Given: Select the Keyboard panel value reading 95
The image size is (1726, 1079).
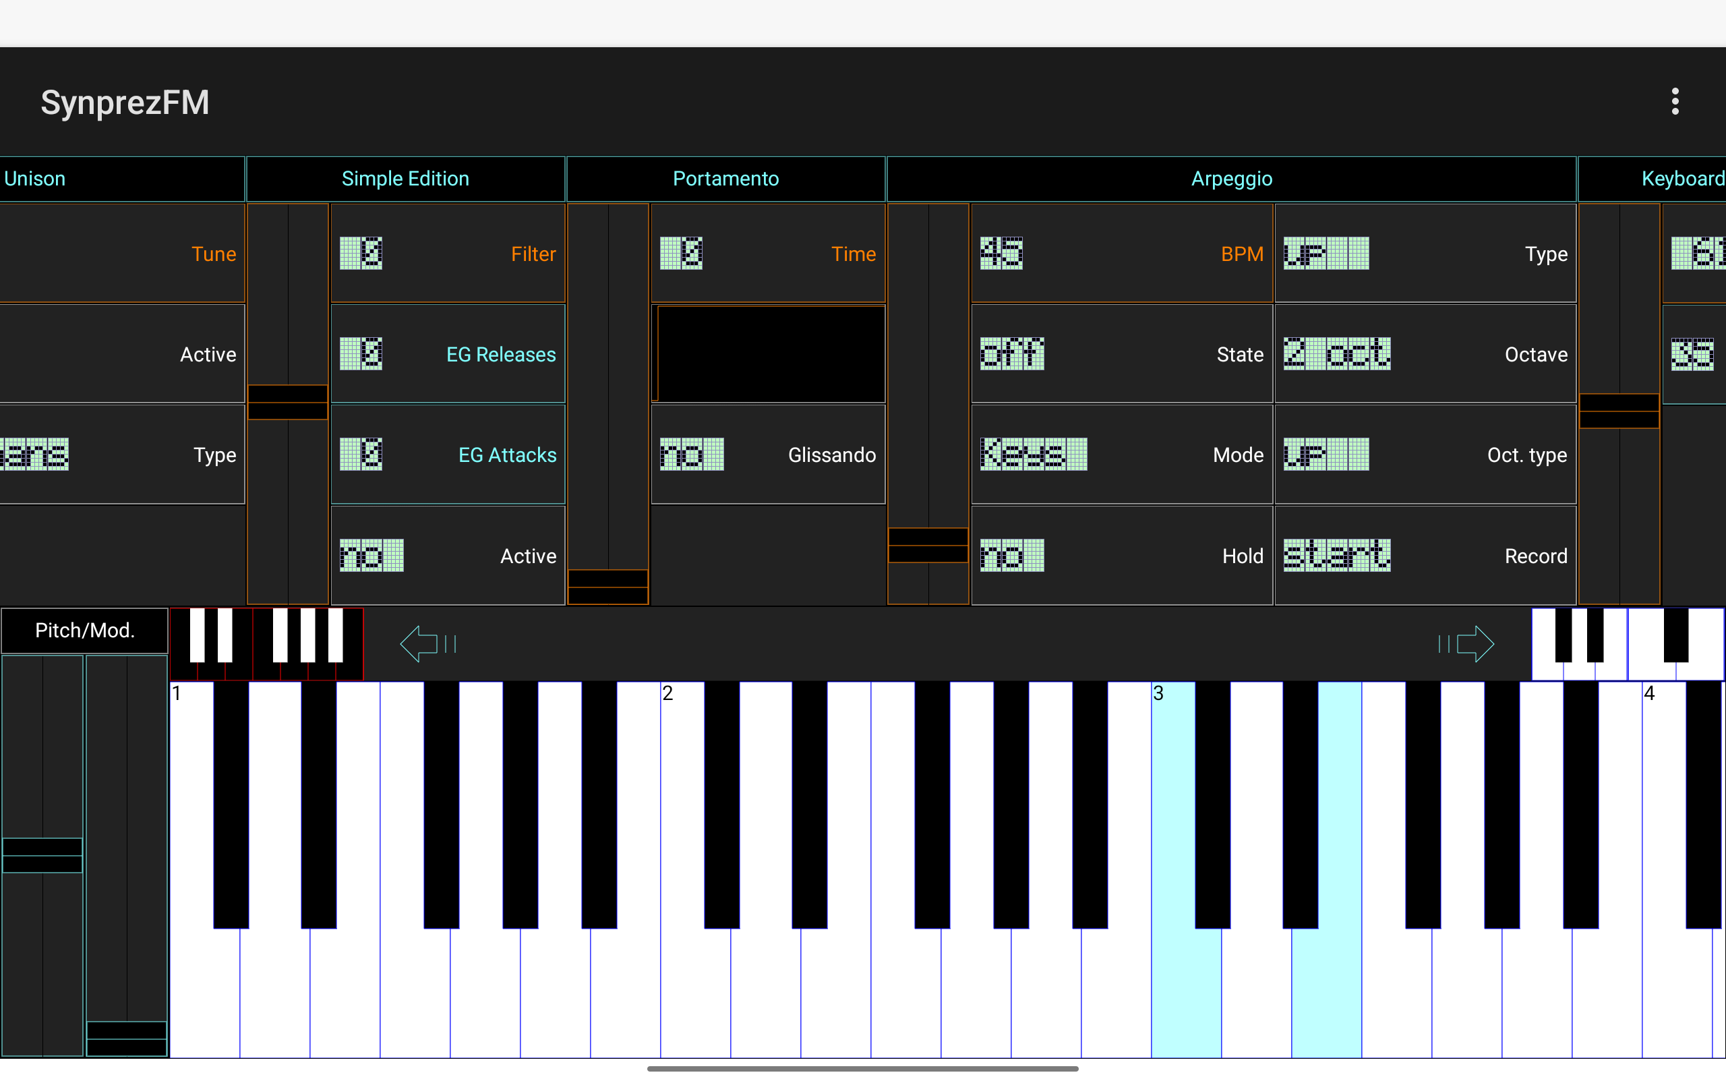Looking at the screenshot, I should 1694,354.
